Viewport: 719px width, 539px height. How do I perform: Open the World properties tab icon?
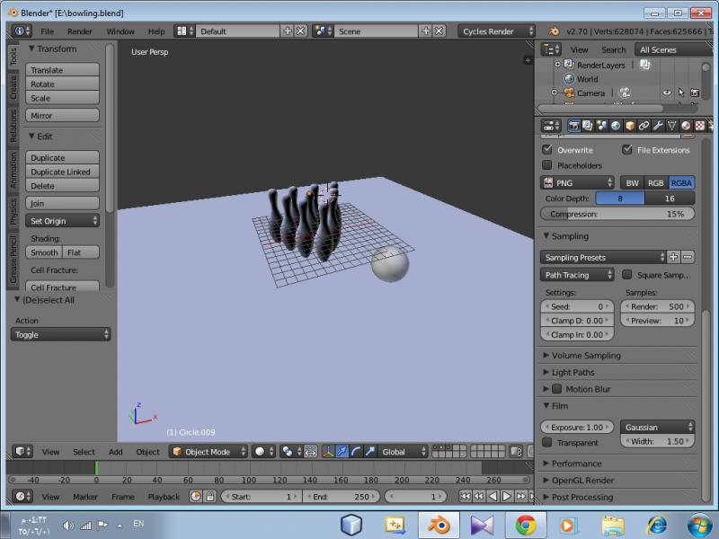point(617,126)
